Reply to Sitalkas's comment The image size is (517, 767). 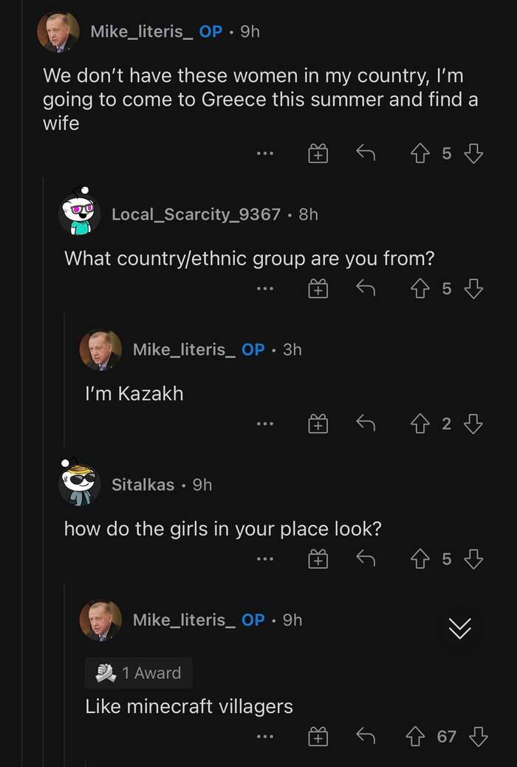[x=365, y=559]
